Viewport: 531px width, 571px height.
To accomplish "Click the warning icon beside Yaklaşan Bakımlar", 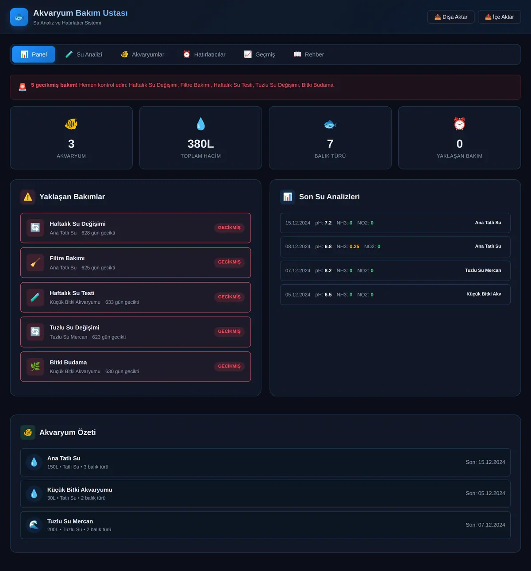I will [28, 197].
